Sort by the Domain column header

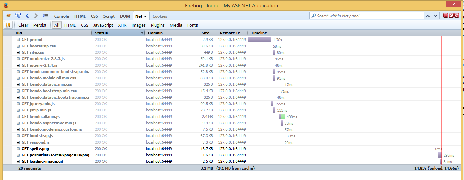point(171,33)
